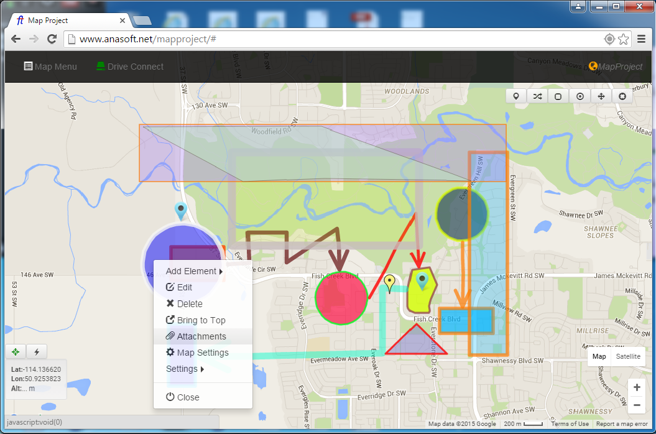Open the Map Menu
The width and height of the screenshot is (656, 434).
(x=50, y=67)
